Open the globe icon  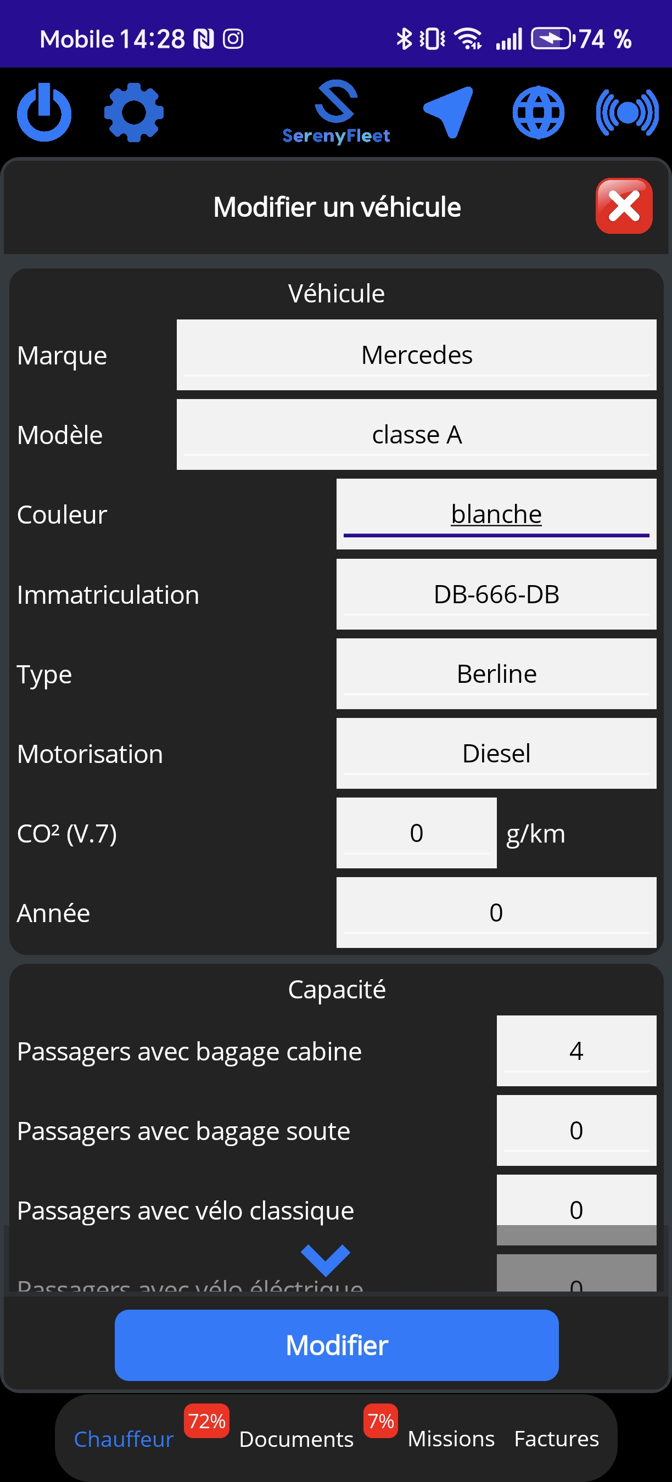(x=538, y=112)
